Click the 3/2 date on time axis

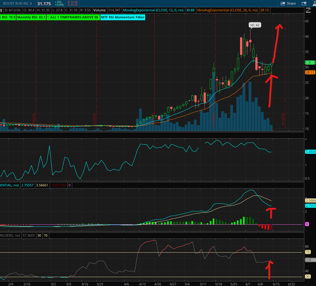click(x=53, y=284)
